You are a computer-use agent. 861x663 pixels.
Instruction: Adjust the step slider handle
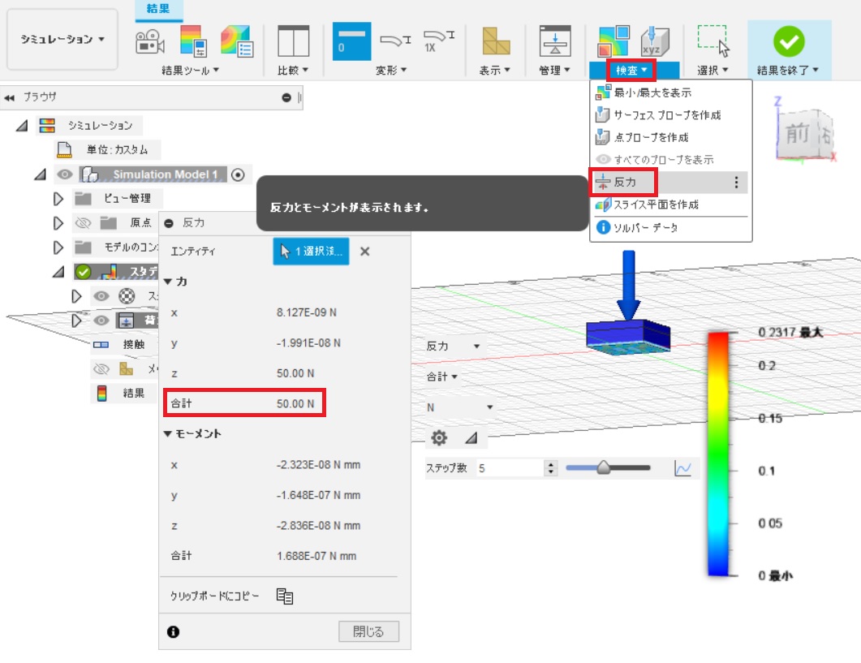(x=604, y=467)
